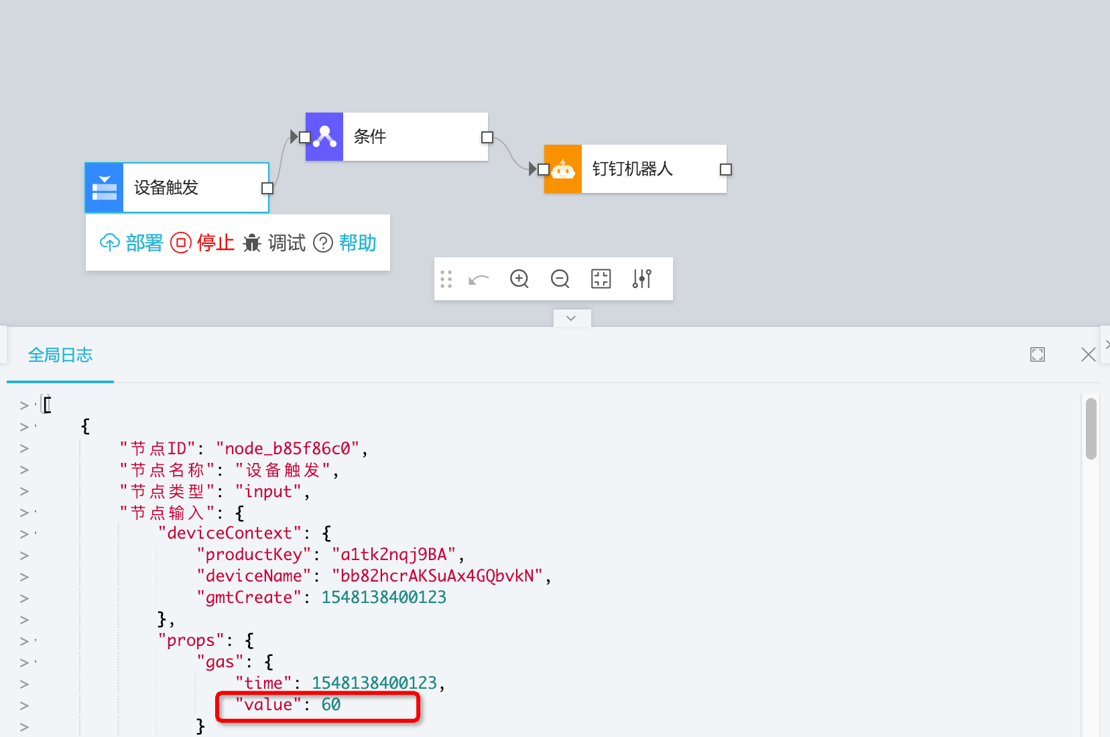Click the undo arrow in canvas toolbar
The width and height of the screenshot is (1110, 737).
coord(479,279)
